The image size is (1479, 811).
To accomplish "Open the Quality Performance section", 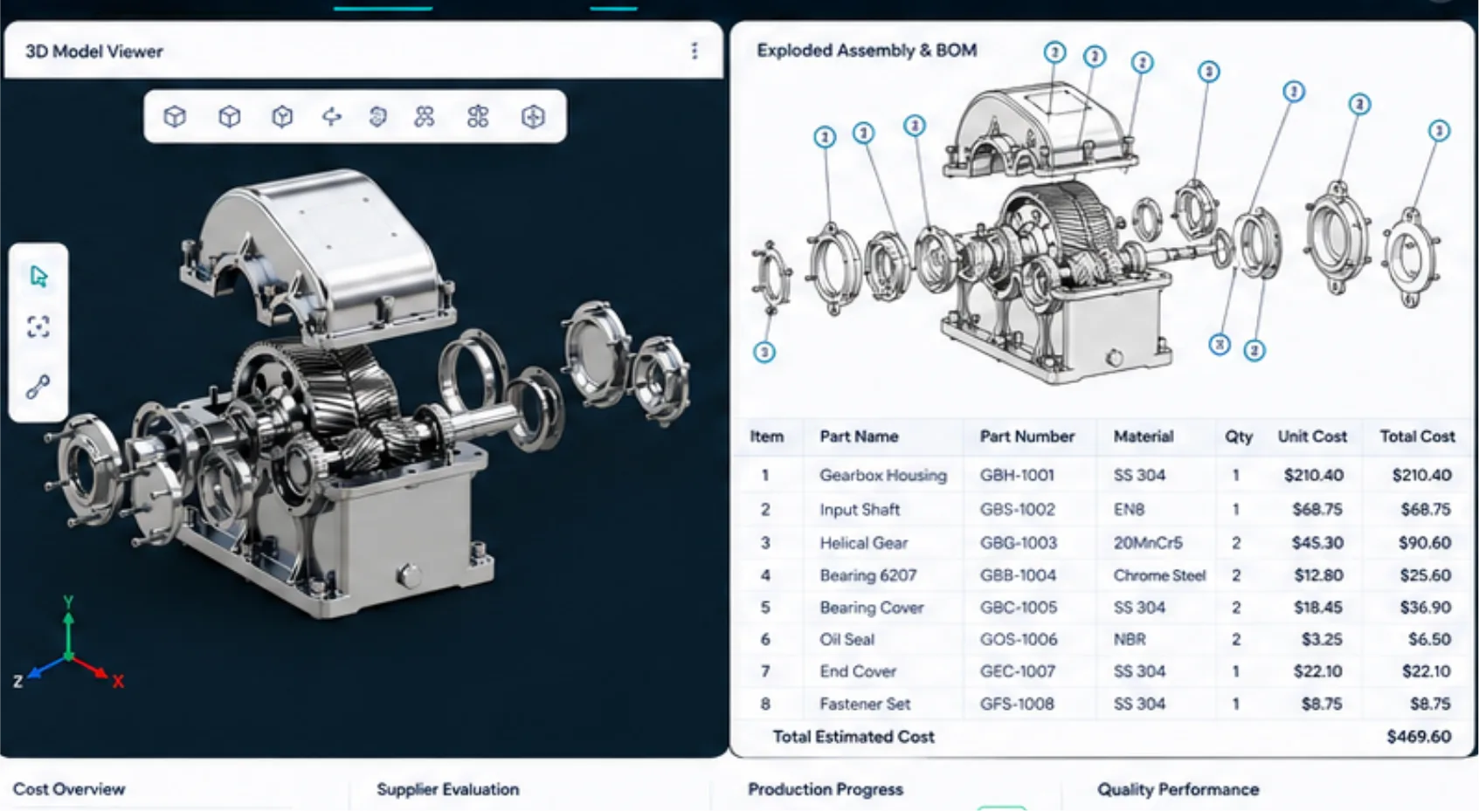I will [1178, 789].
